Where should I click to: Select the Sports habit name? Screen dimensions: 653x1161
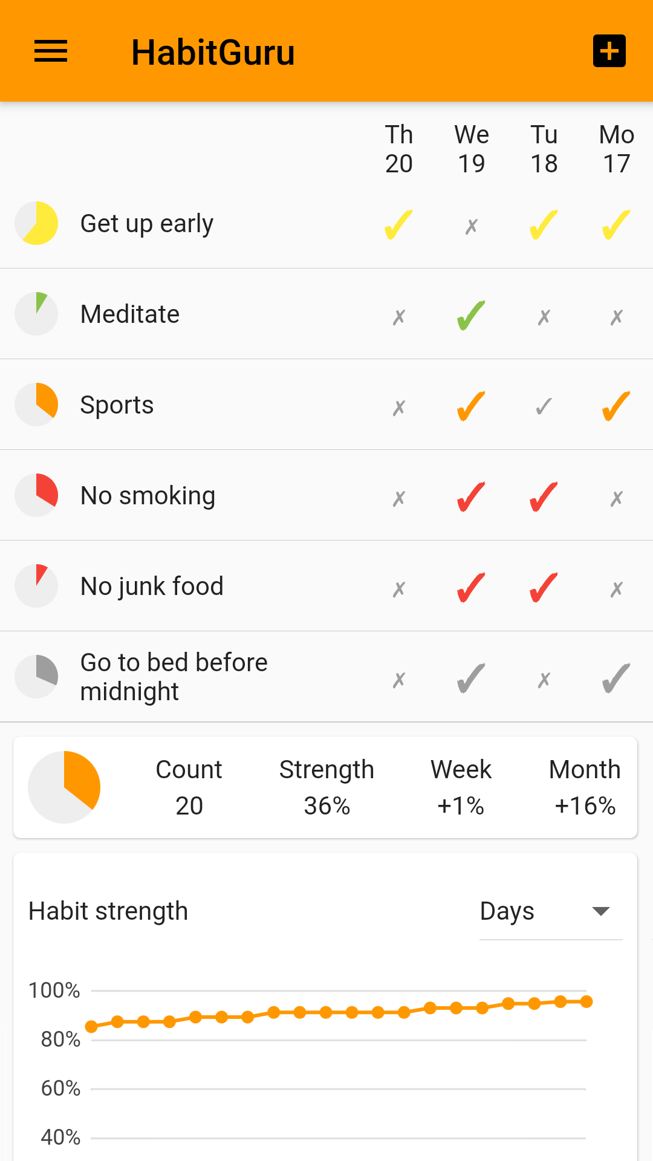tap(117, 405)
